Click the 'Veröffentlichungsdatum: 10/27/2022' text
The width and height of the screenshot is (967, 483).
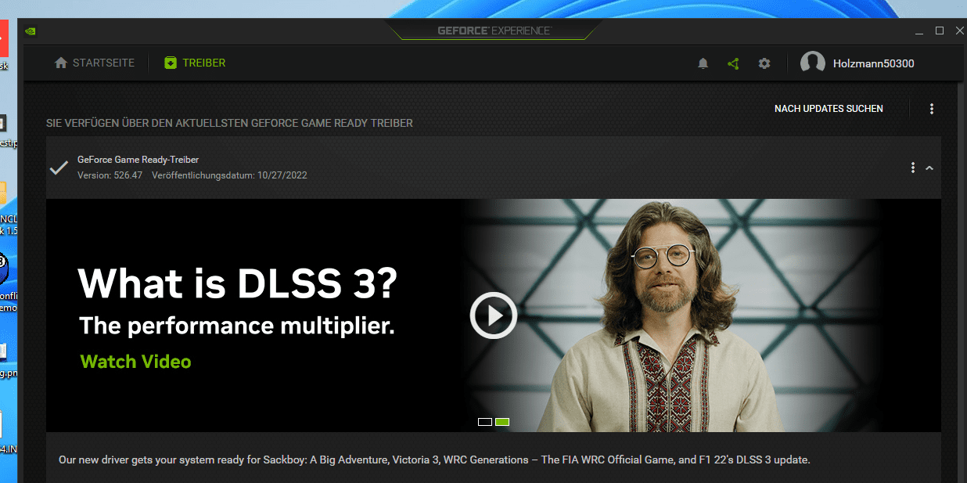[x=229, y=175]
